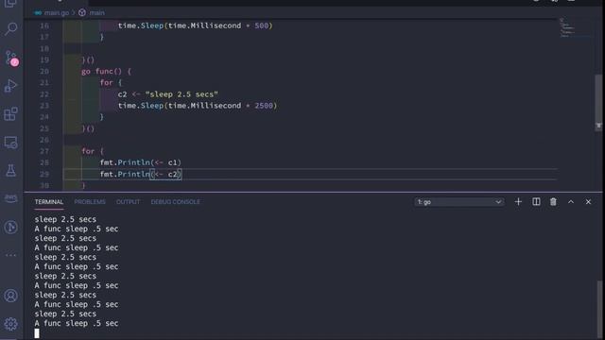Click the 'for {' statement on line 27
Screen dimensions: 605x340
coord(93,151)
